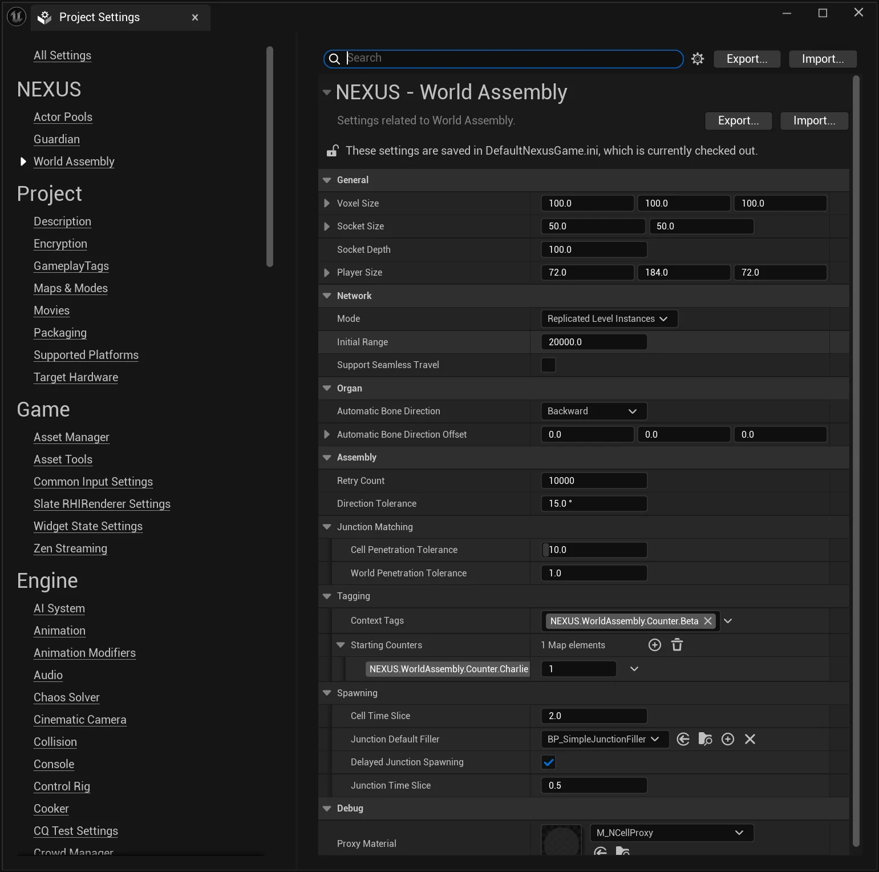This screenshot has height=872, width=879.
Task: Create new asset for Junction Default Filler
Action: click(728, 740)
